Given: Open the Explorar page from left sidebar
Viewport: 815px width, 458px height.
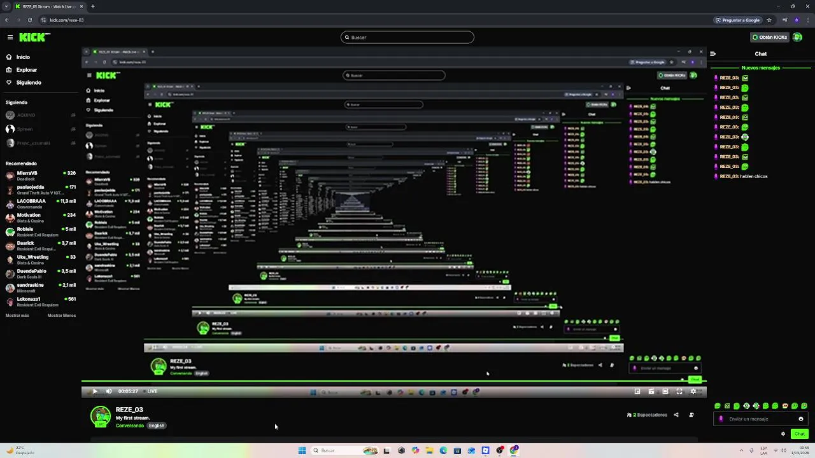Looking at the screenshot, I should coord(26,70).
